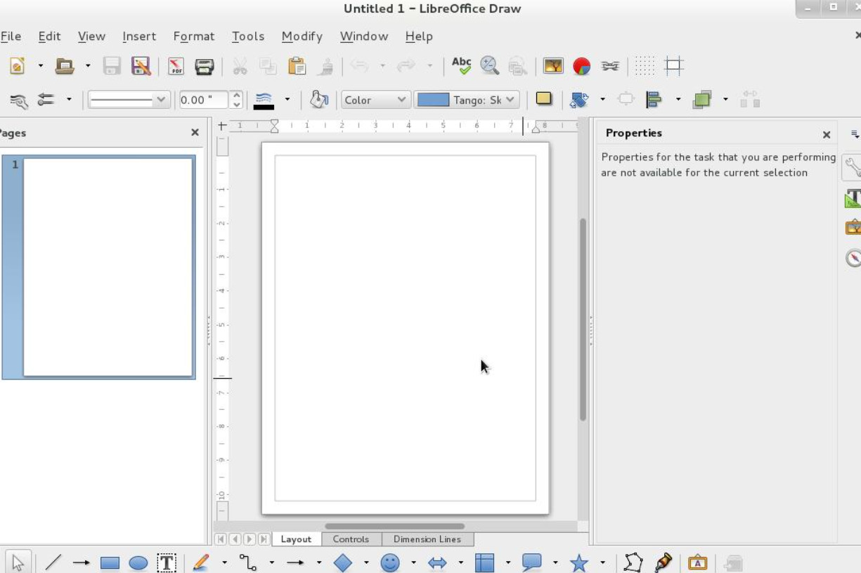Select the Stars shapes tool
The image size is (861, 573).
[x=579, y=562]
